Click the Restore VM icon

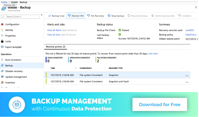click(69, 16)
